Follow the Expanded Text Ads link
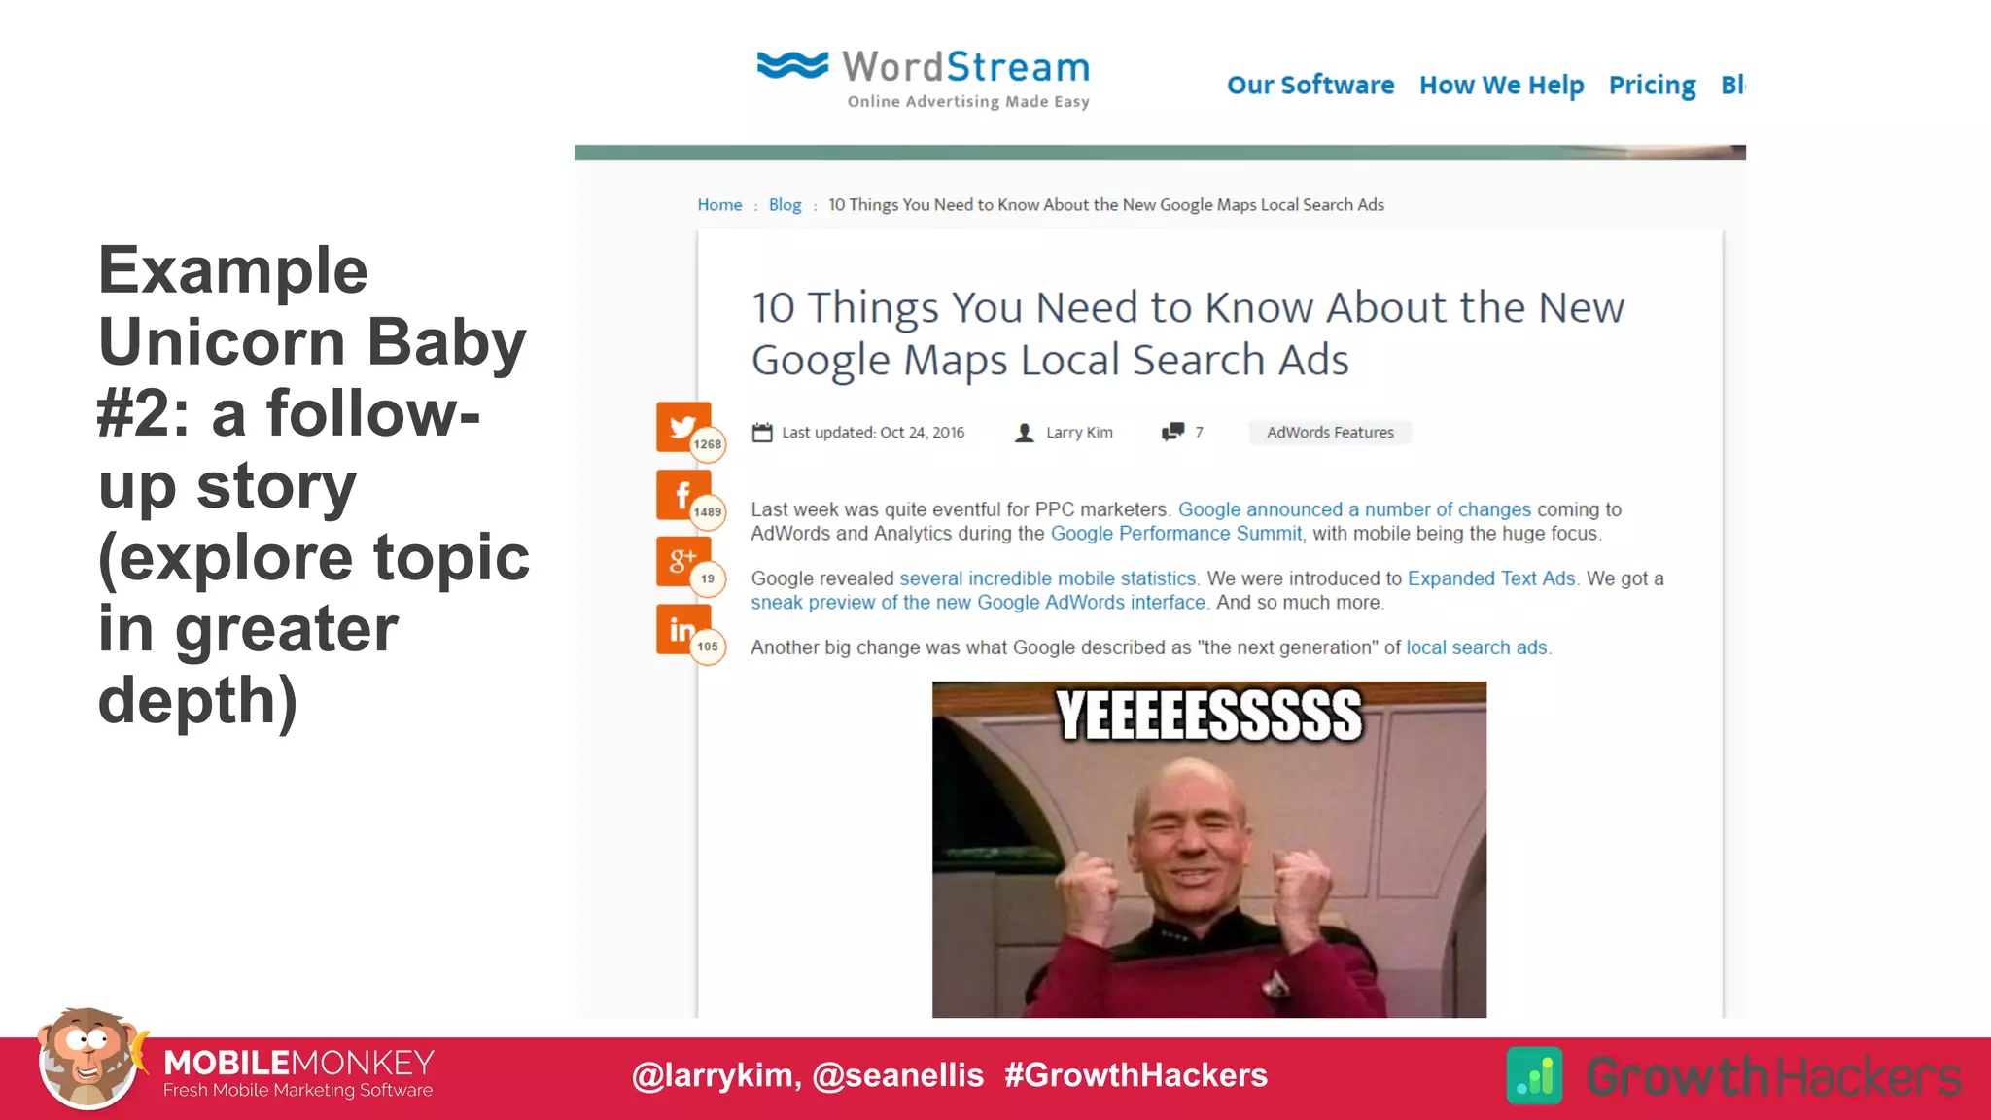This screenshot has width=1991, height=1120. (x=1490, y=578)
